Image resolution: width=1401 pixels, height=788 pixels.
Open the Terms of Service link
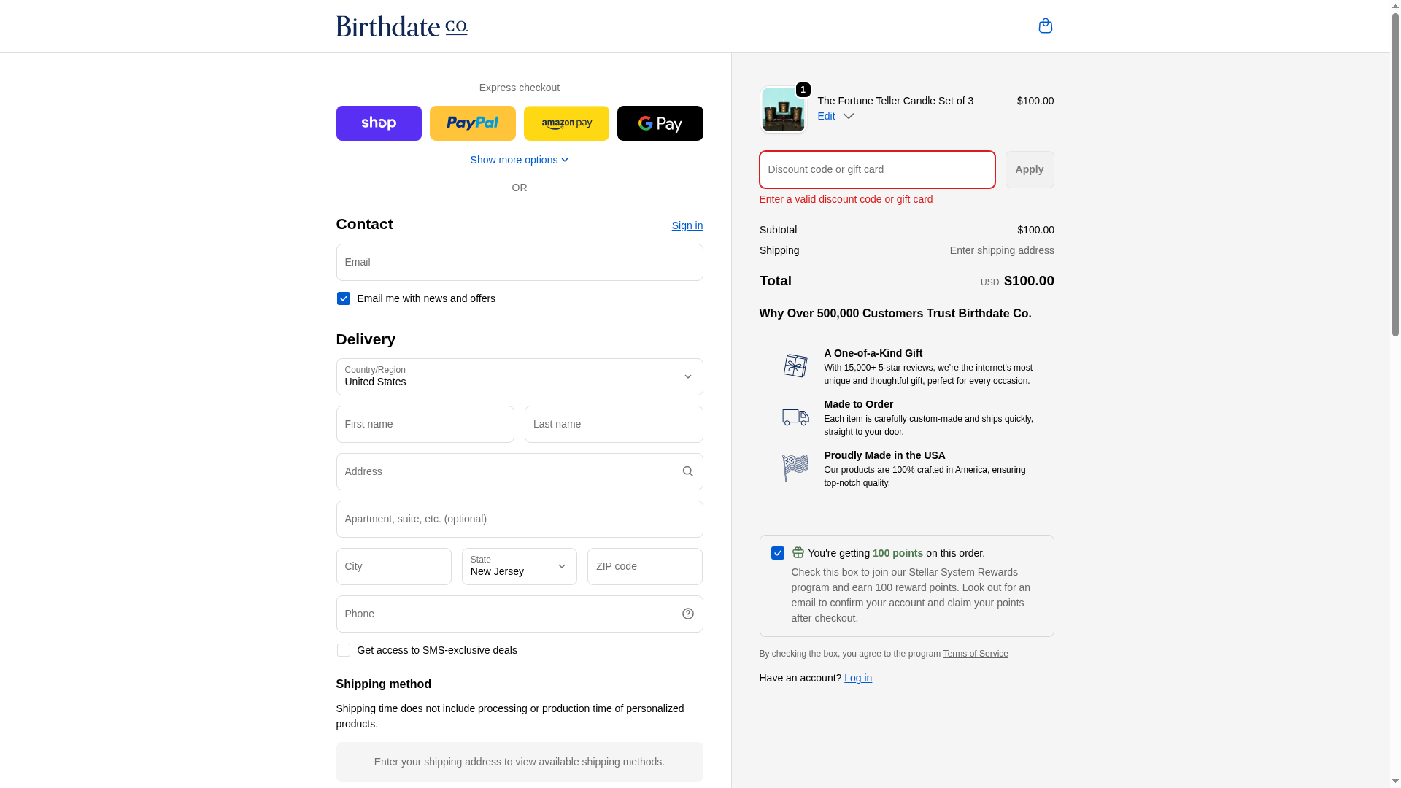(975, 654)
